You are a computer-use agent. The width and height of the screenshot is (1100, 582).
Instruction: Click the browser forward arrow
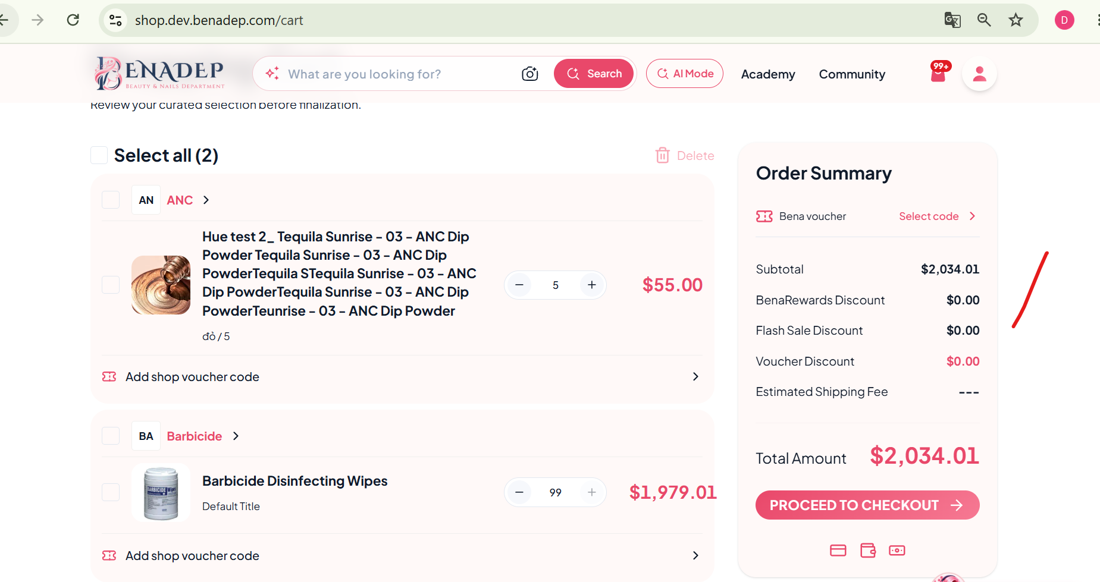[37, 20]
